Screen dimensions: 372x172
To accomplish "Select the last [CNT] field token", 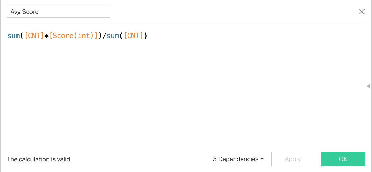I will click(133, 36).
